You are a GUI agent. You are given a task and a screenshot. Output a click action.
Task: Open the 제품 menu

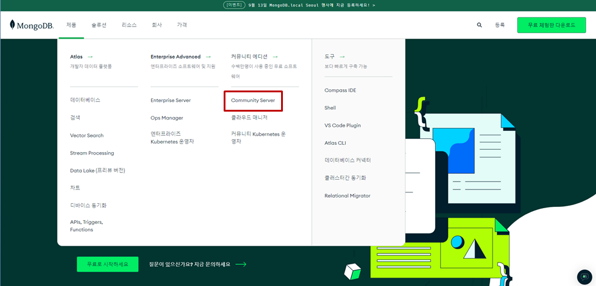tap(71, 25)
